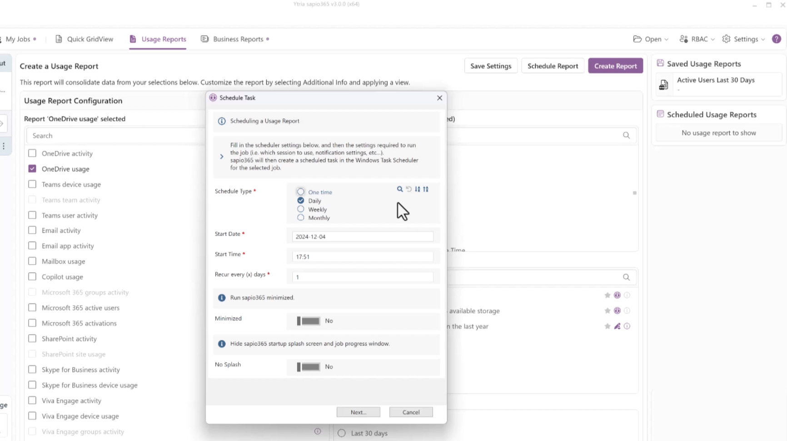Click the star icon in the first view row
Viewport: 787px width, 441px height.
608,296
